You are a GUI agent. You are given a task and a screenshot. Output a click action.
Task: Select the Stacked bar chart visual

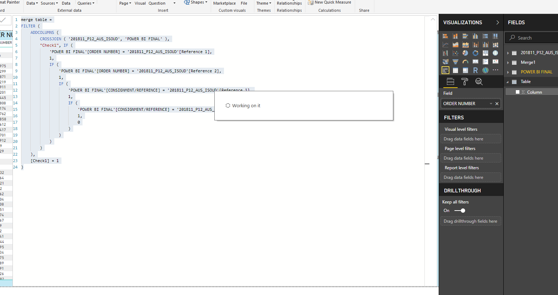(445, 36)
